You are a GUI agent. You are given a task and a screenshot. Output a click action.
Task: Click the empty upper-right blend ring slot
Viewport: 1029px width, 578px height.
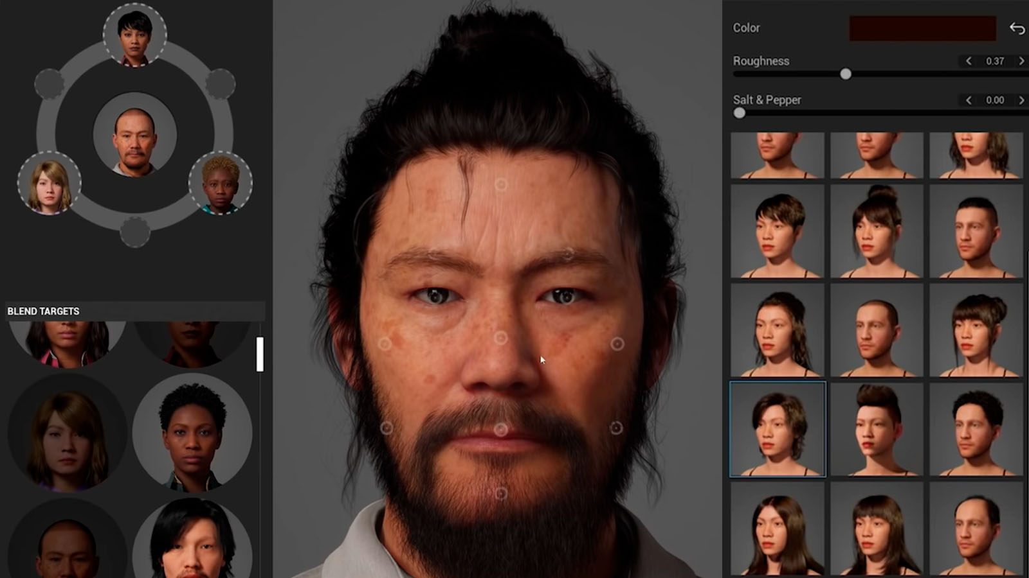click(221, 83)
